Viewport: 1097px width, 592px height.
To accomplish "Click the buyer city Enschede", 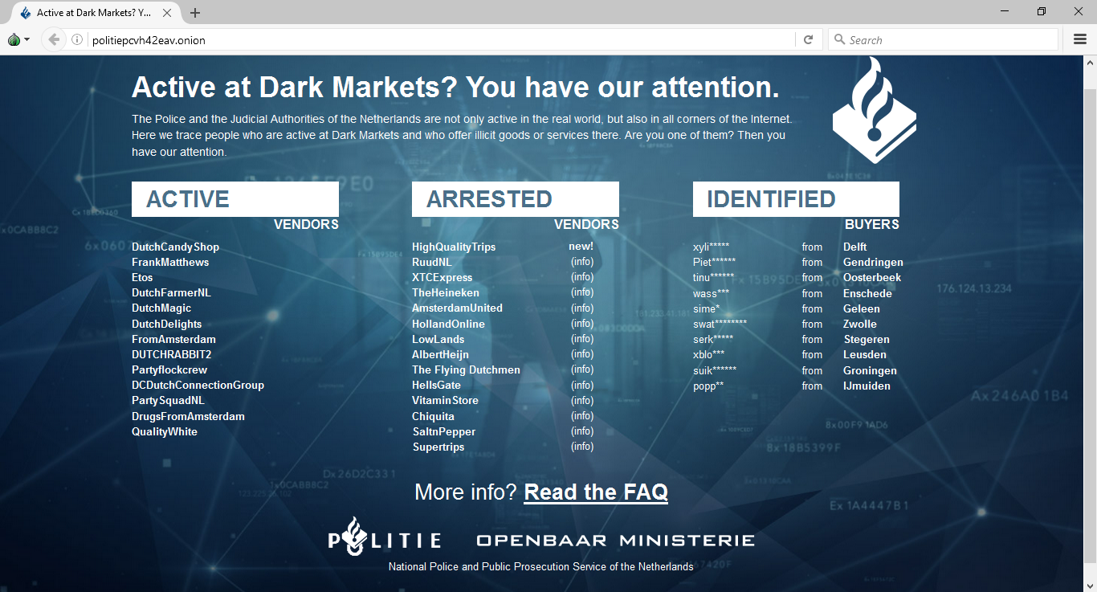I will (867, 293).
